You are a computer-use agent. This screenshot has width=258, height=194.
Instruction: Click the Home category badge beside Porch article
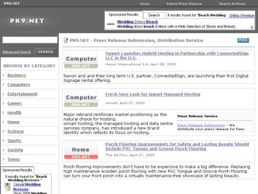coord(81,151)
